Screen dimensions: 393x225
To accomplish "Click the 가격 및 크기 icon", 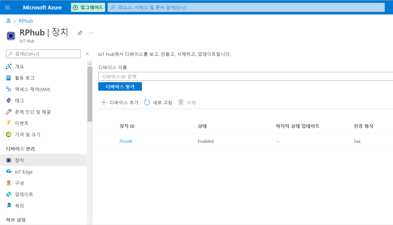I will (9, 135).
